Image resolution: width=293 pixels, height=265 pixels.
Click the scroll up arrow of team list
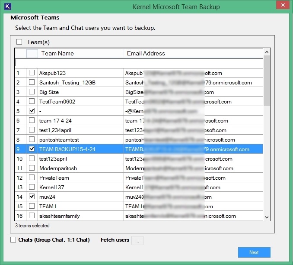267,52
